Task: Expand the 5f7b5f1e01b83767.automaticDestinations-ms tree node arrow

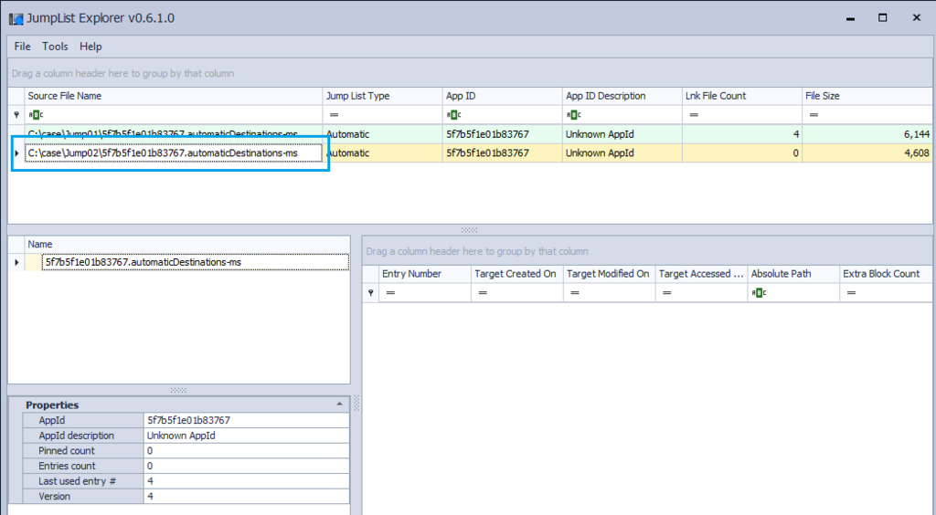Action: pyautogui.click(x=16, y=262)
